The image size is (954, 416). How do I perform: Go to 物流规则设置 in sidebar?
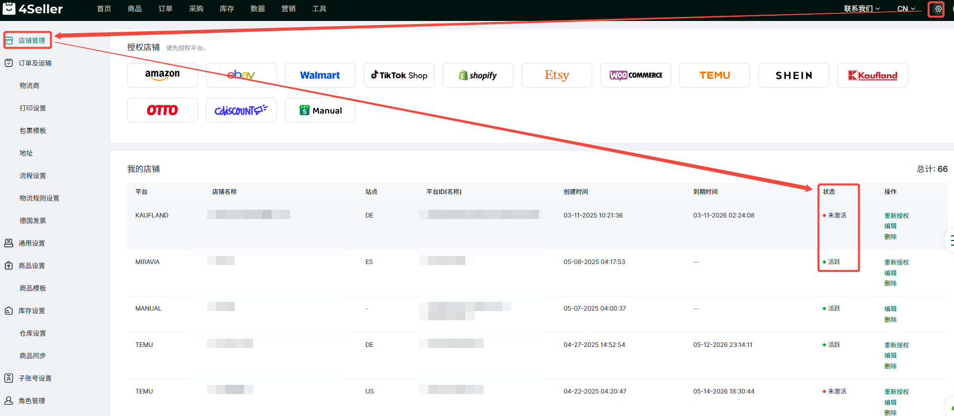click(x=39, y=198)
